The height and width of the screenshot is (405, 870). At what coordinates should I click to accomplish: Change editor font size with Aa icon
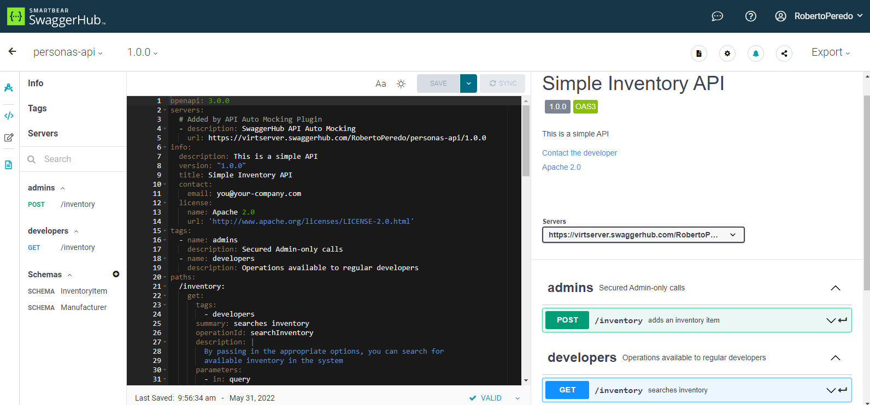click(x=381, y=84)
